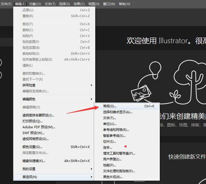Click the 快速创建新文件 heading
The width and height of the screenshot is (206, 184).
click(x=187, y=157)
